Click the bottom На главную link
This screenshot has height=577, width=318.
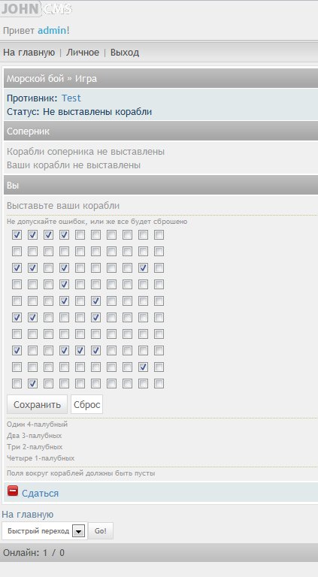(x=28, y=514)
